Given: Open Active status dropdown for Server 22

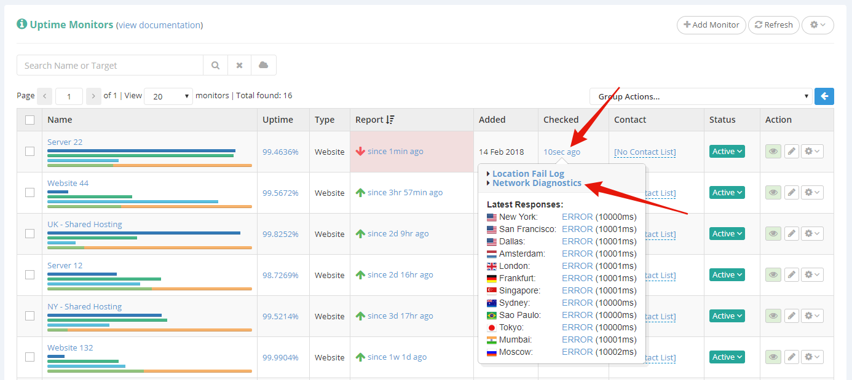Looking at the screenshot, I should point(727,152).
